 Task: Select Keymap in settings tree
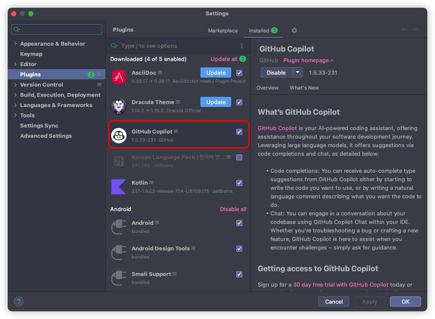(31, 54)
